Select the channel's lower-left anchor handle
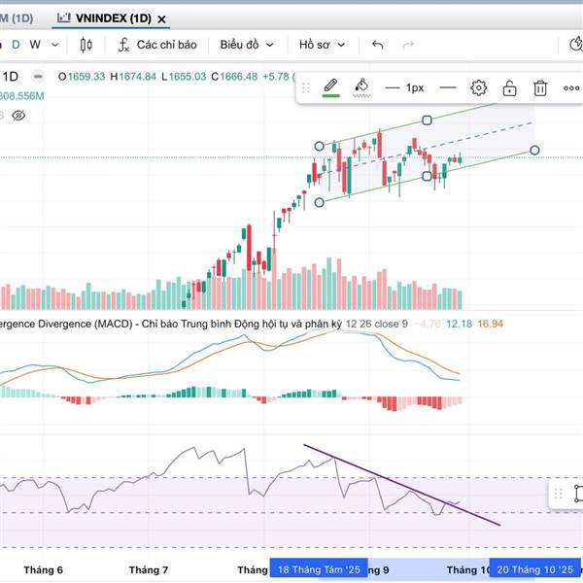Viewport: 583px width, 583px height. tap(319, 203)
